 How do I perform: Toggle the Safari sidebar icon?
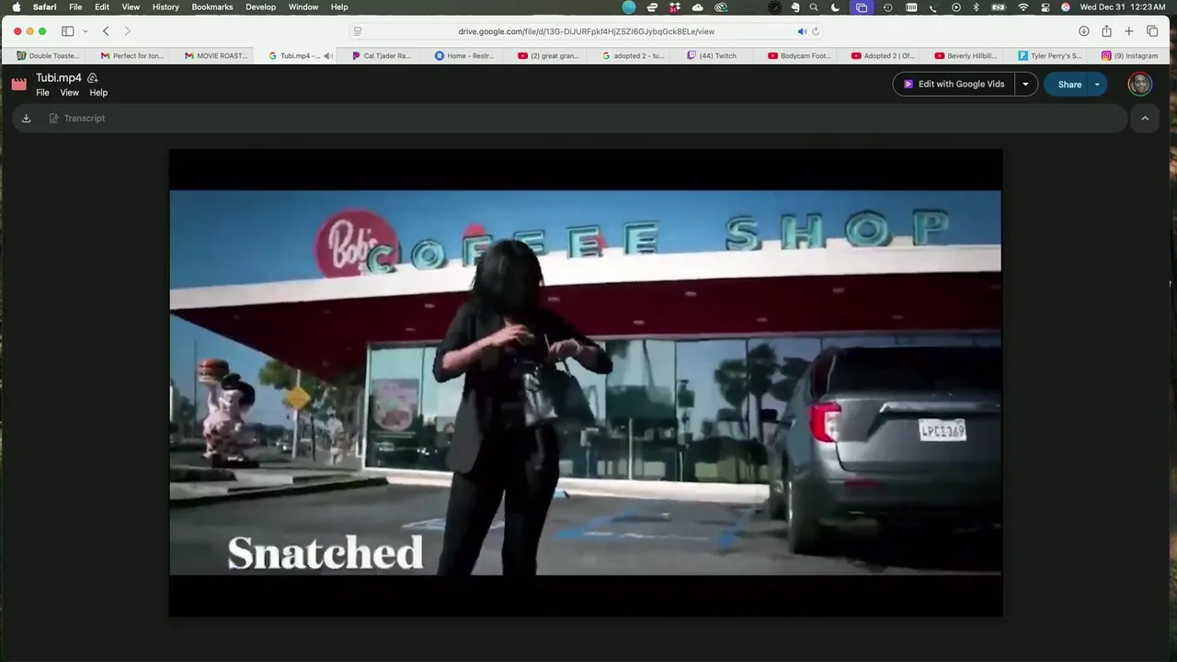tap(67, 31)
